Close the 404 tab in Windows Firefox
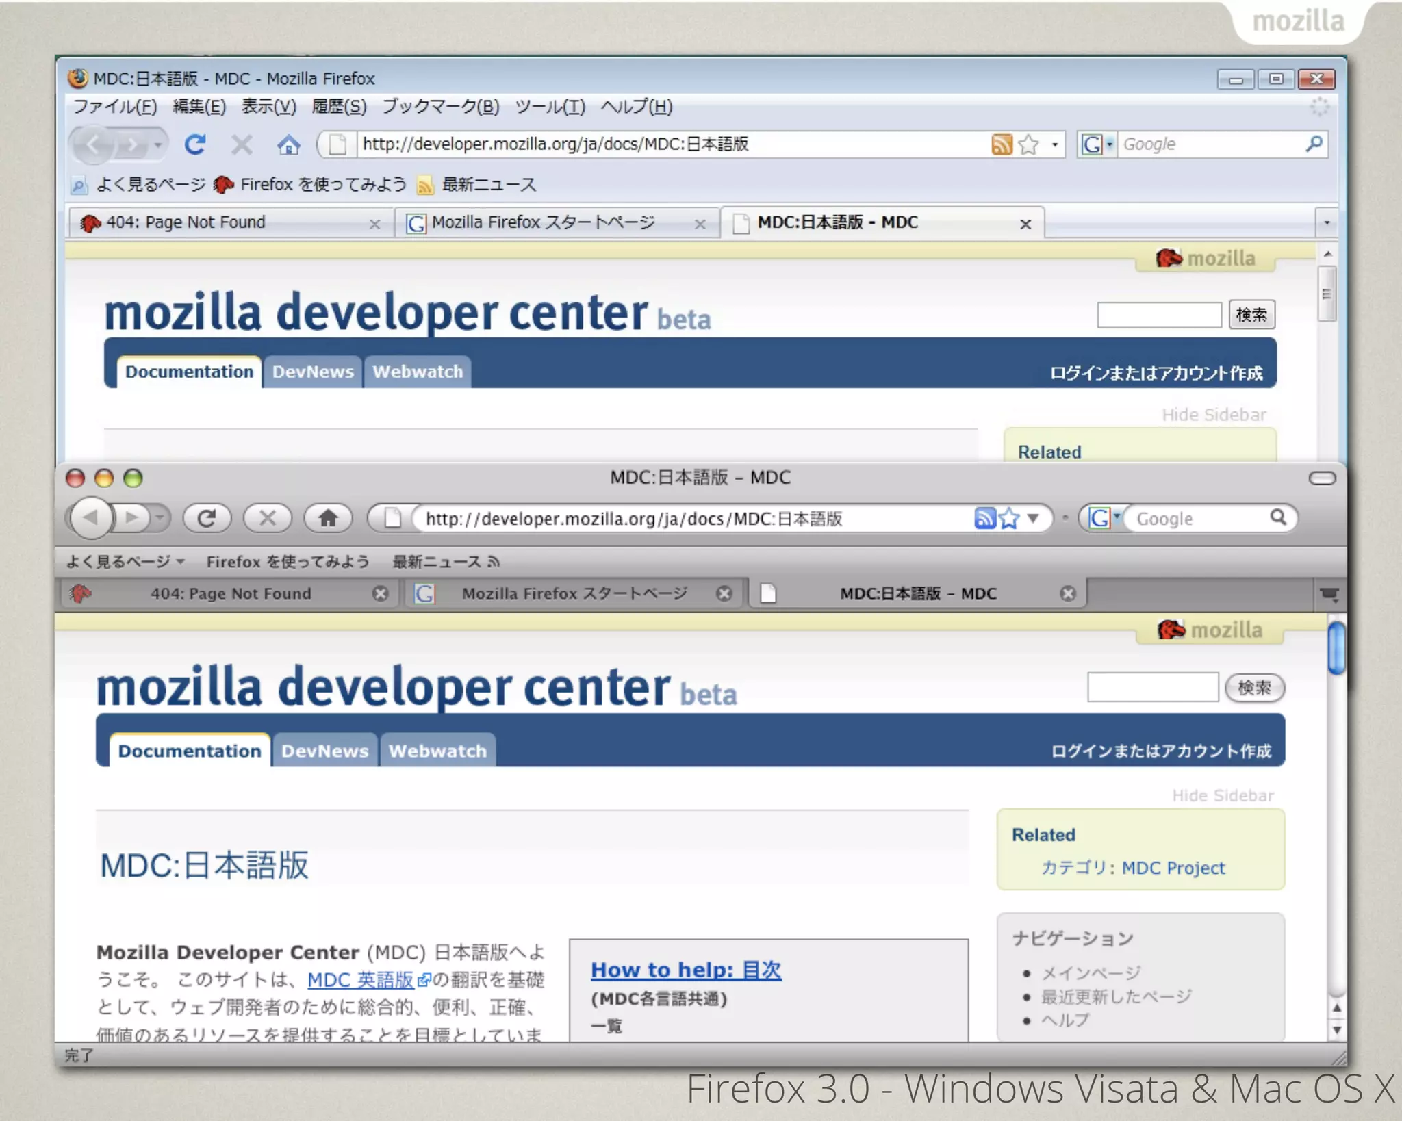Image resolution: width=1402 pixels, height=1121 pixels. point(374,224)
